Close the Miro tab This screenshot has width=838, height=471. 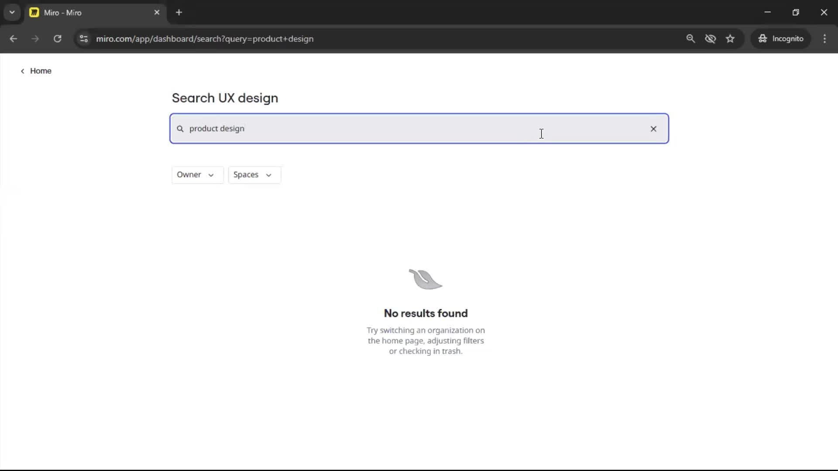(157, 12)
